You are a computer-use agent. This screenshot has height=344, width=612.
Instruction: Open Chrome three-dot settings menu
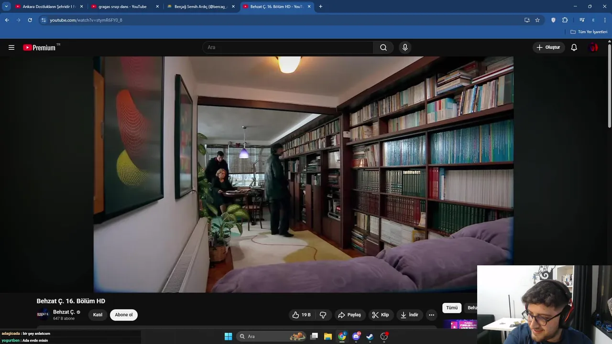pos(605,20)
